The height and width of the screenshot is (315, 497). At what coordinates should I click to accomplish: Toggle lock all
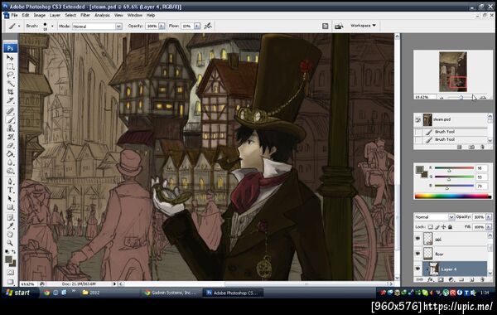coord(450,227)
